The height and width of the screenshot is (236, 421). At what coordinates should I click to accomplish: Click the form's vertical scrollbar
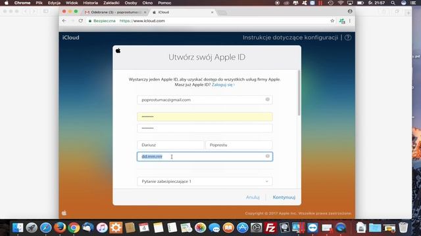point(299,92)
